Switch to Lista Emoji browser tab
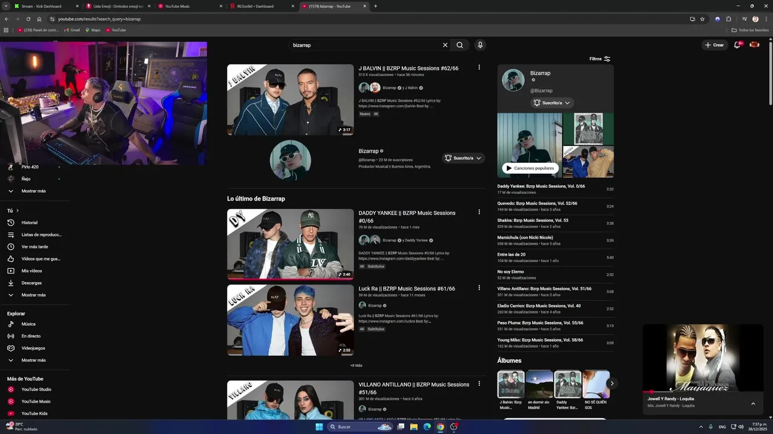Image resolution: width=773 pixels, height=434 pixels. 118,6
